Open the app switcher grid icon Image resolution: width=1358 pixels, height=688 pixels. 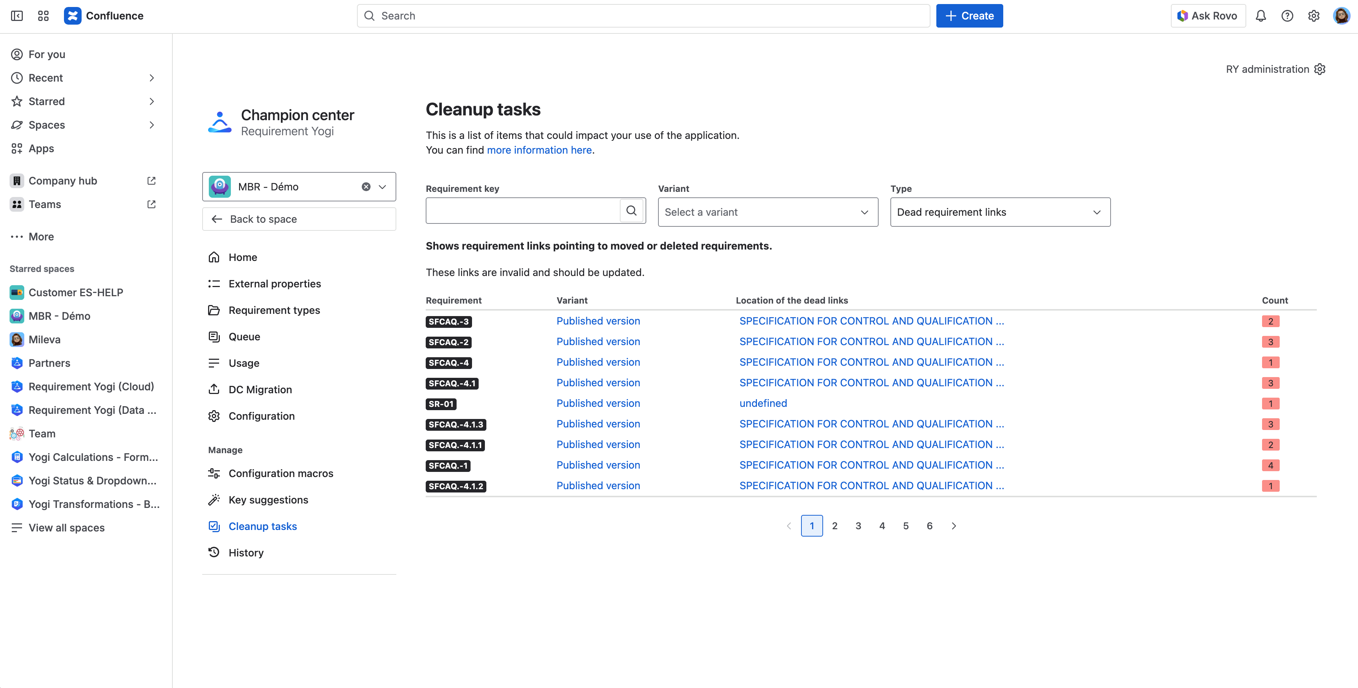point(43,16)
